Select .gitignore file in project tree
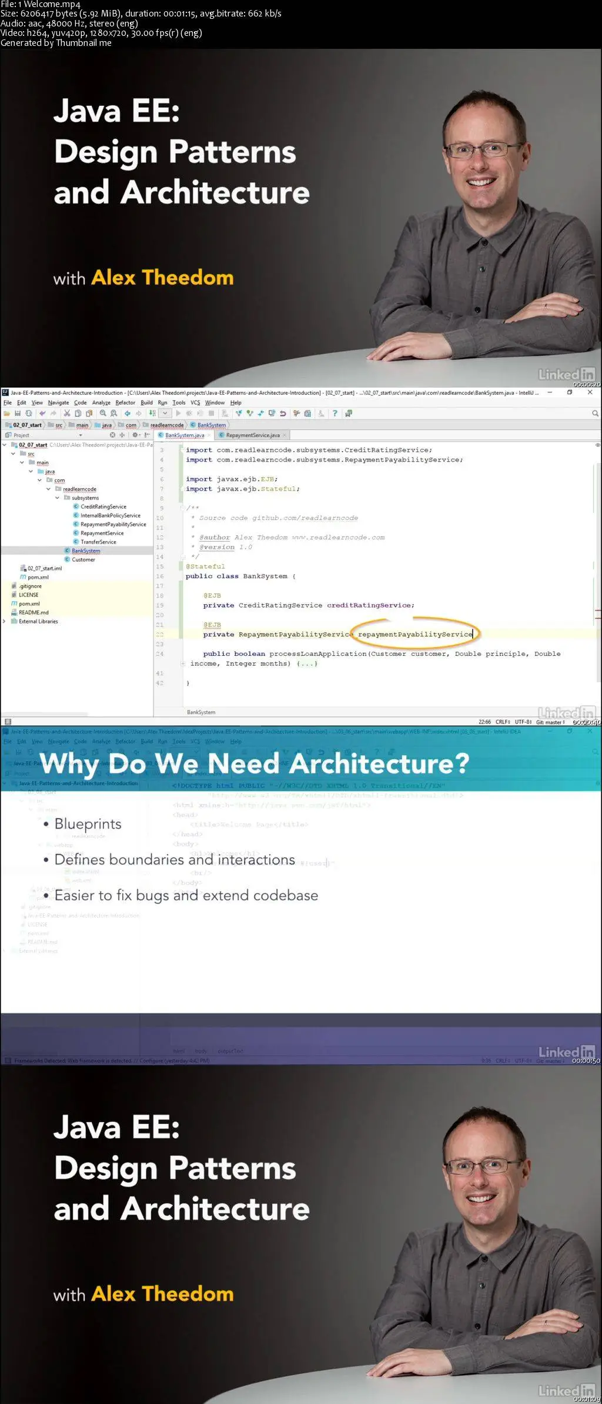Image resolution: width=602 pixels, height=1404 pixels. tap(26, 586)
